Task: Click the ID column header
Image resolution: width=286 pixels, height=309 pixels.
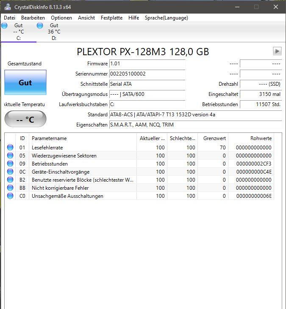Action: pyautogui.click(x=22, y=138)
